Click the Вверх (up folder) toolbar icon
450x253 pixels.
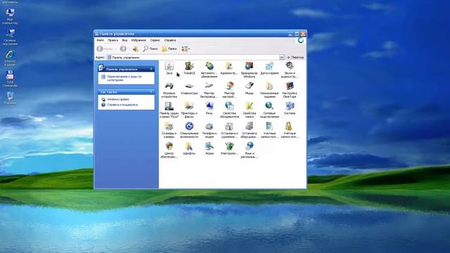[x=136, y=48]
